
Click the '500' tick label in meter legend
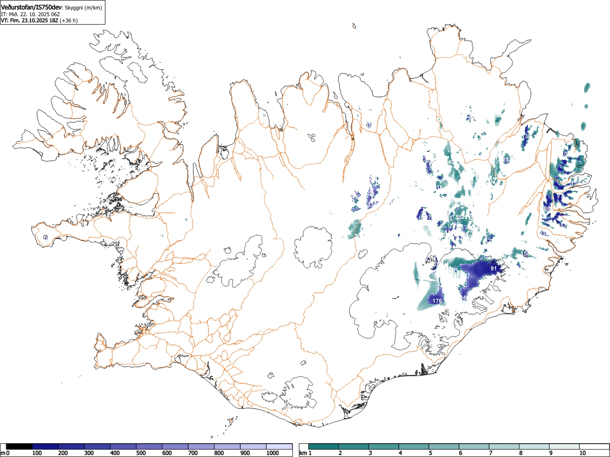141,453
